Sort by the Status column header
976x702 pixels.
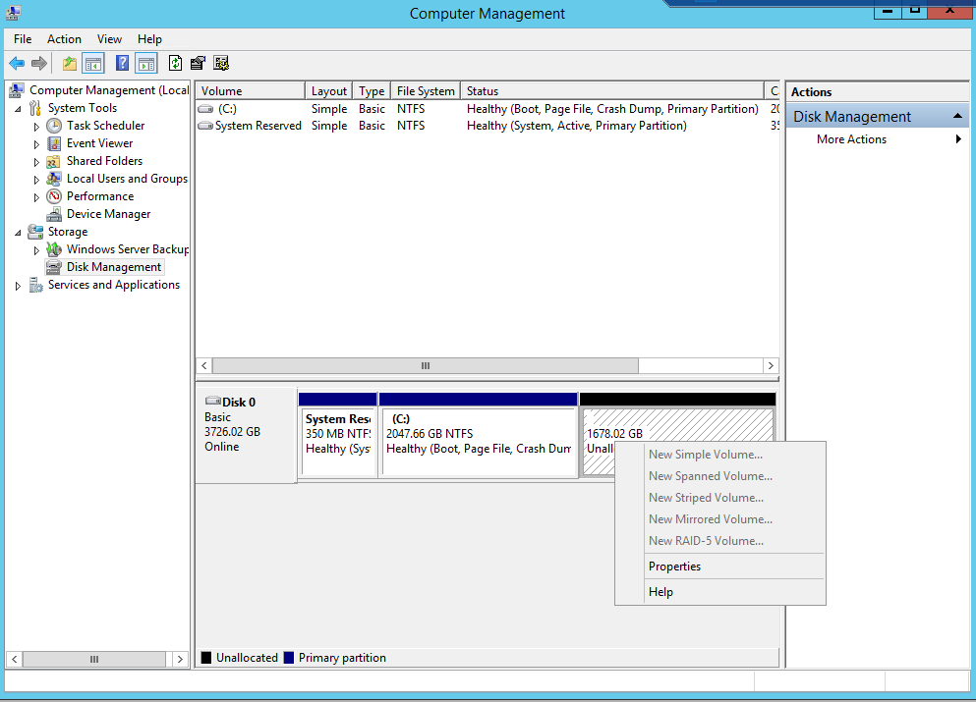tap(612, 90)
